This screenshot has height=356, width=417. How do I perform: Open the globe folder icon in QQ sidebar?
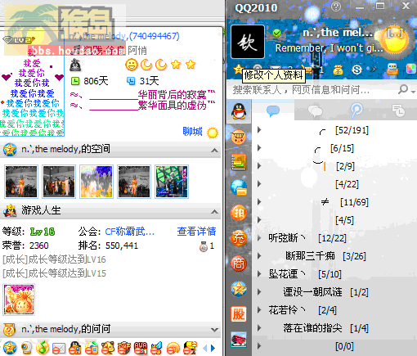point(239,187)
